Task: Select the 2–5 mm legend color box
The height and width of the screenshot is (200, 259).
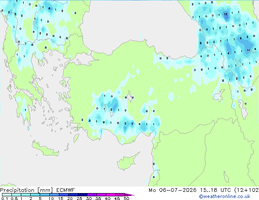Action: coord(35,195)
